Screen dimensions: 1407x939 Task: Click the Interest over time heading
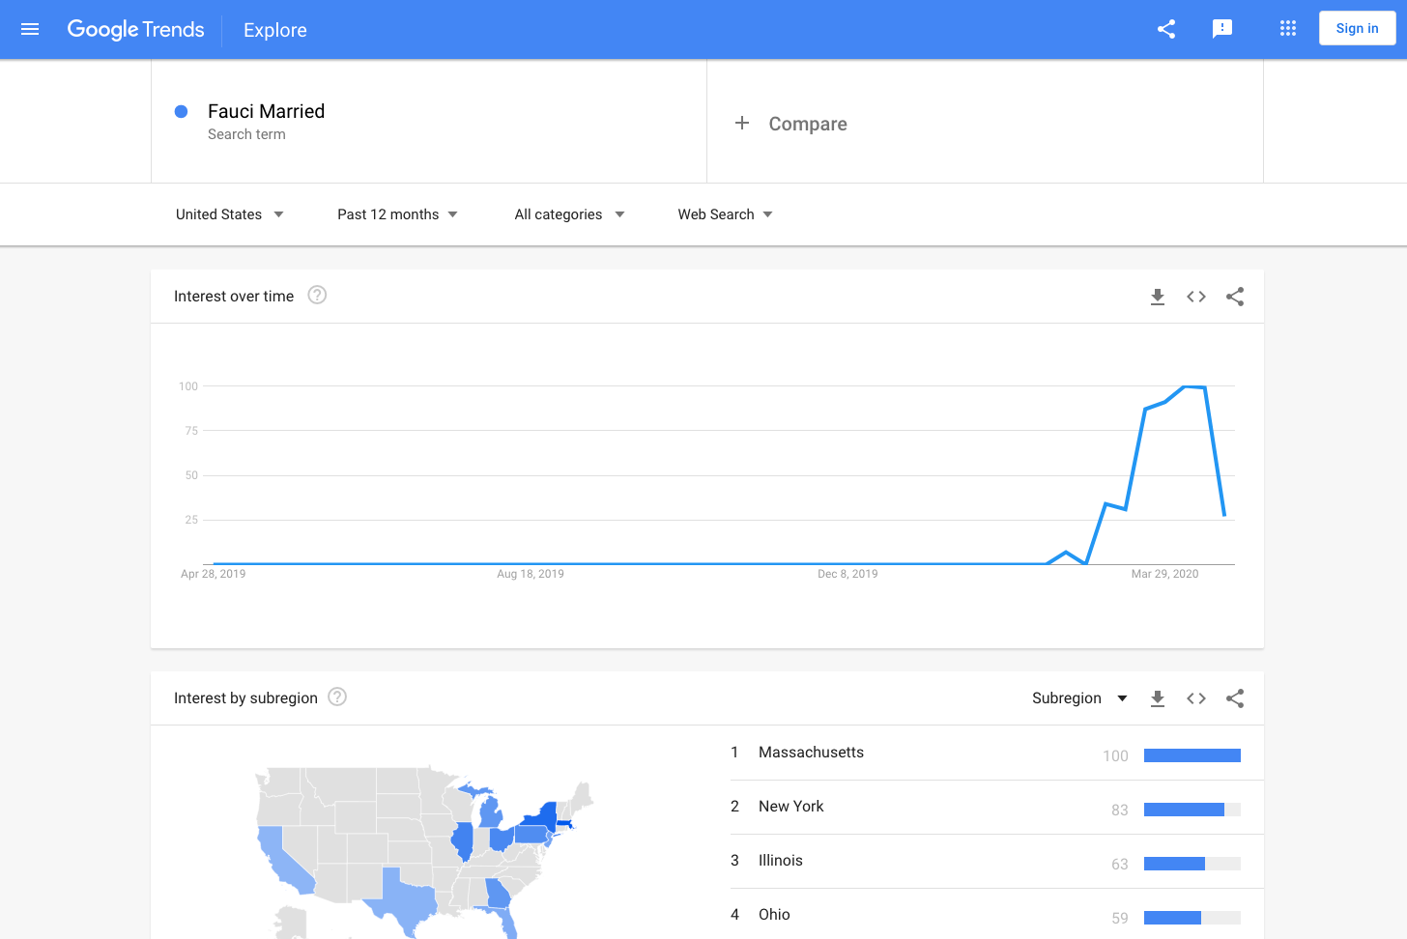pos(234,297)
